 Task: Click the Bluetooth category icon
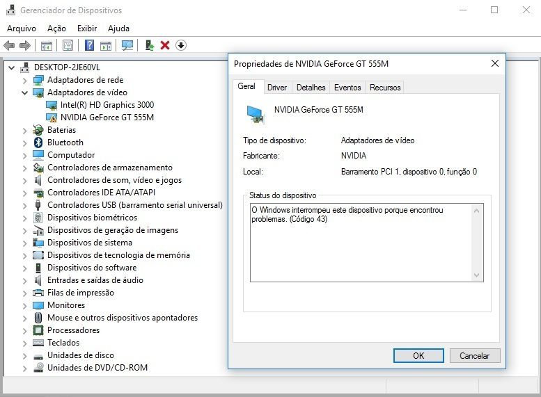click(38, 143)
